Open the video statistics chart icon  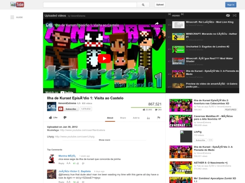(148, 118)
